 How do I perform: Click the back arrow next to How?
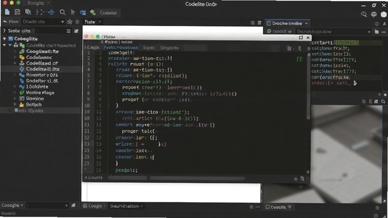5,21
